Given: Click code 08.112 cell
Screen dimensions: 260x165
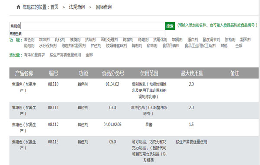Looking at the screenshot, I should (x=53, y=125).
